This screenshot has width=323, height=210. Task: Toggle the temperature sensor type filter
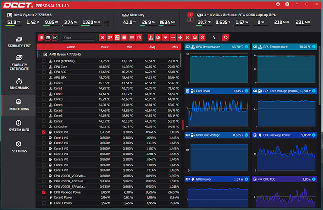[151, 37]
